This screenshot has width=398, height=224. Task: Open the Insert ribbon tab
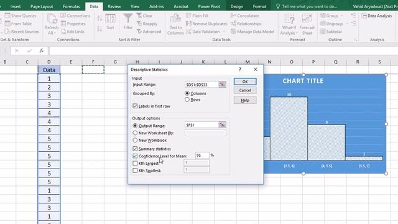[x=16, y=6]
